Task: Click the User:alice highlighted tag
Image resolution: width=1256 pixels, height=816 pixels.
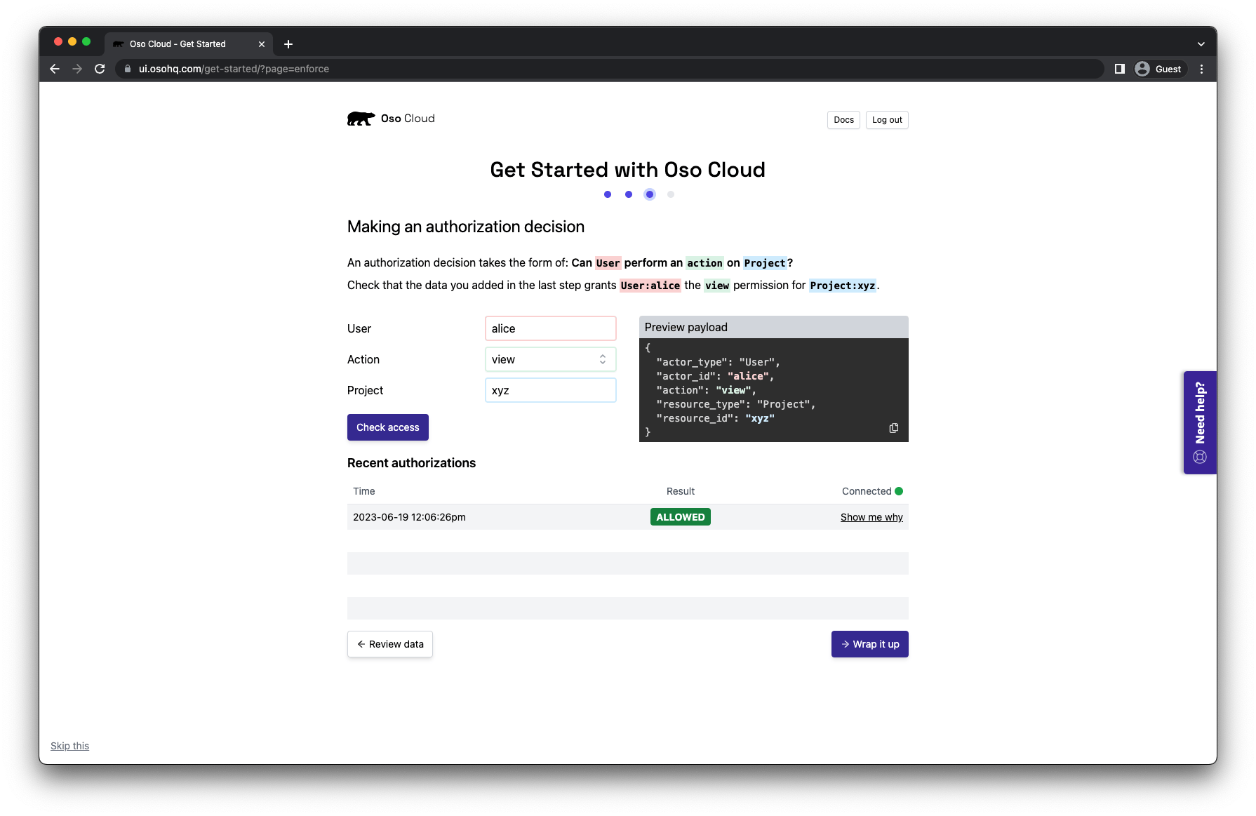Action: pos(650,286)
